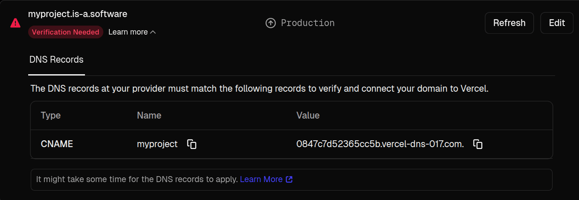579x200 pixels.
Task: Collapse the Learn more chevron beside Verification Needed
Action: click(x=153, y=32)
